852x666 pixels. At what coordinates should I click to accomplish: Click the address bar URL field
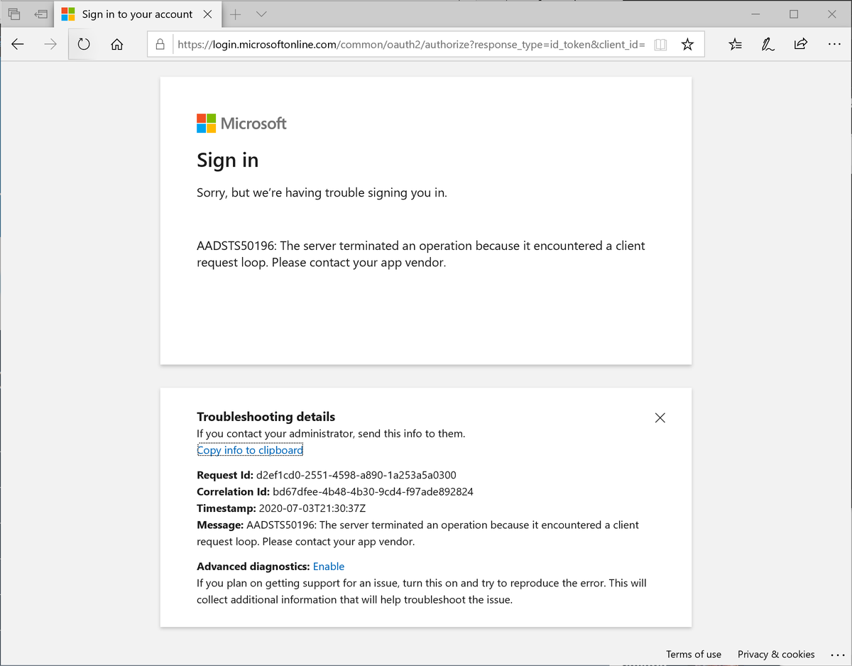(x=411, y=44)
